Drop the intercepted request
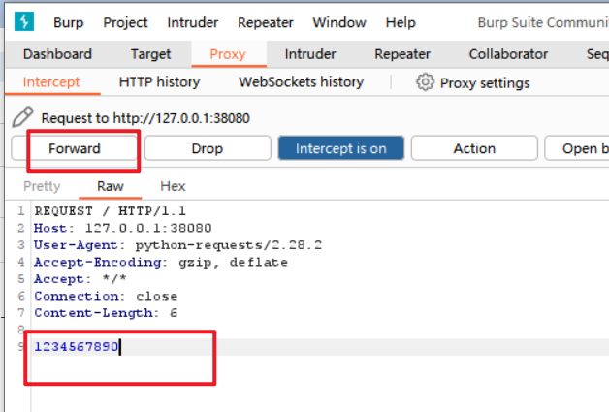The width and height of the screenshot is (609, 412). click(x=207, y=148)
